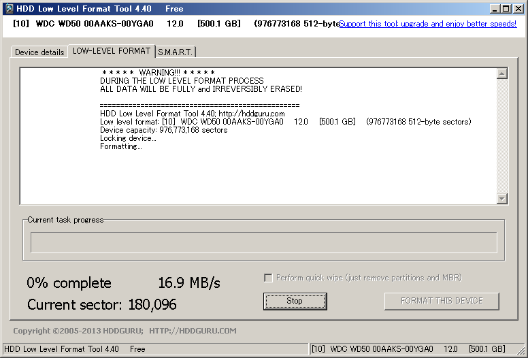Maximize the HDD Low Level Format Tool window
528x358 pixels.
point(506,9)
